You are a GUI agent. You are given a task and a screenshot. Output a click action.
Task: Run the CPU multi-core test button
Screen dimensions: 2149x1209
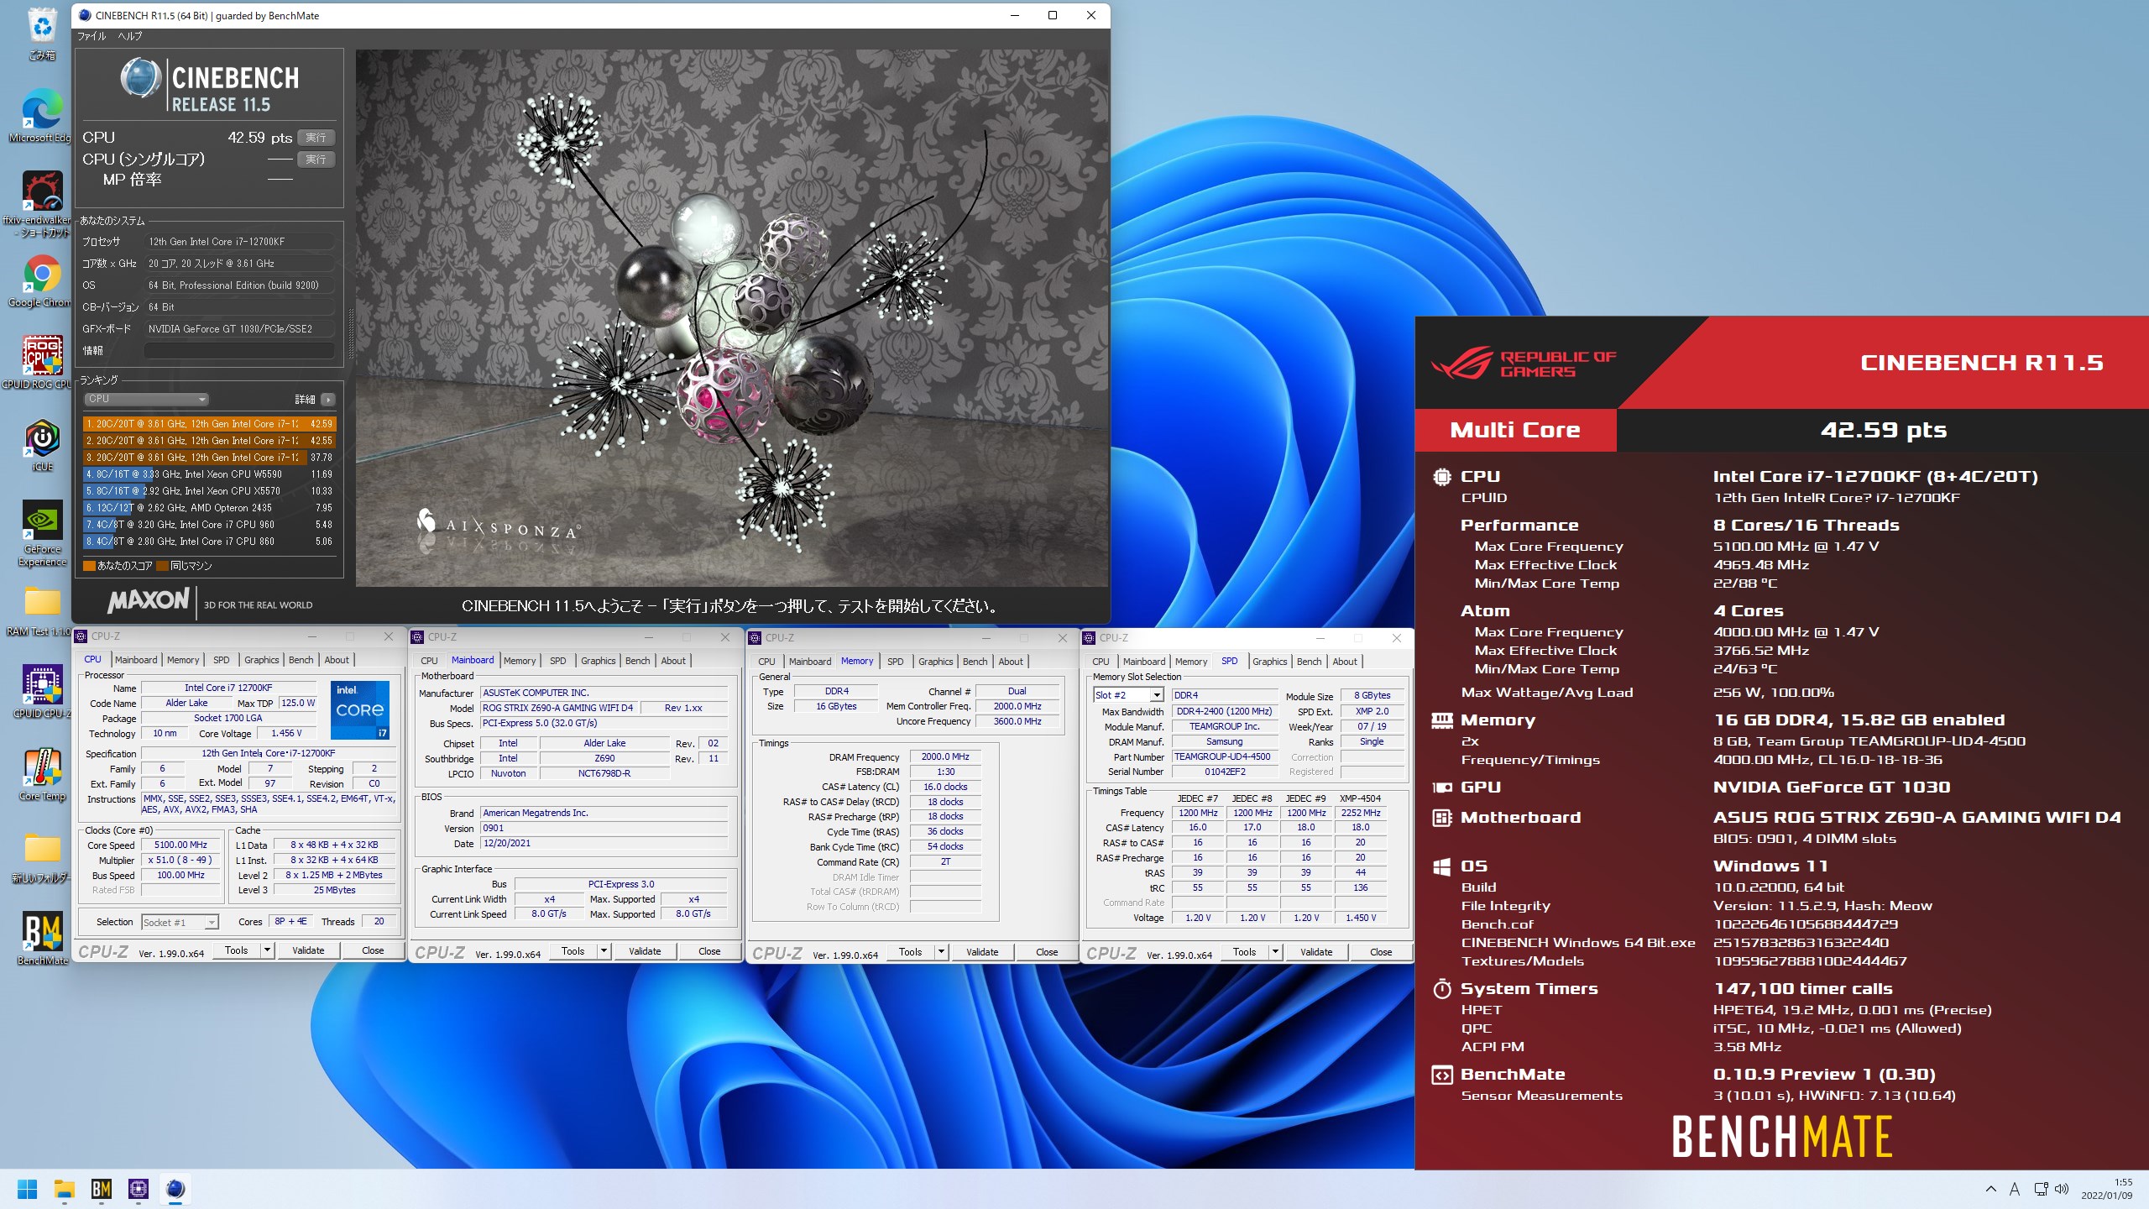click(x=316, y=137)
